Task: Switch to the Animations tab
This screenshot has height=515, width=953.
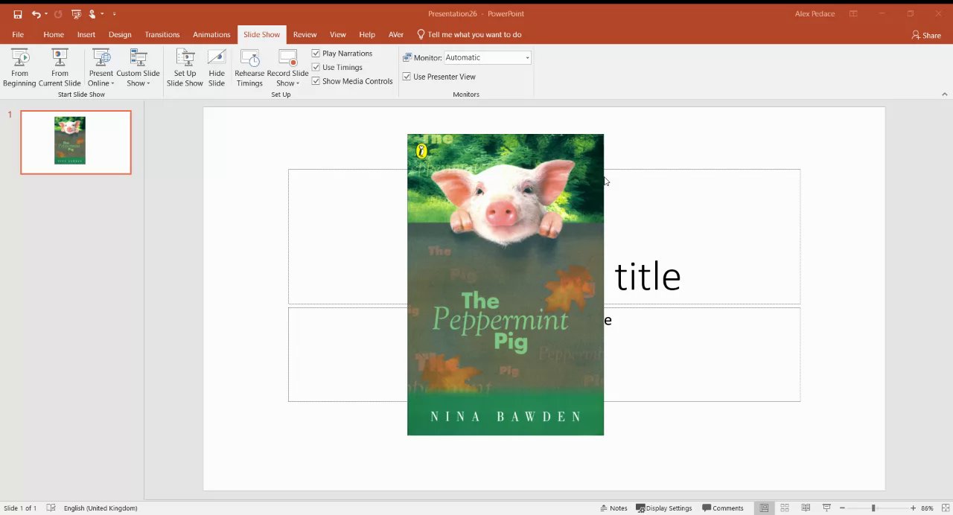Action: pyautogui.click(x=211, y=34)
